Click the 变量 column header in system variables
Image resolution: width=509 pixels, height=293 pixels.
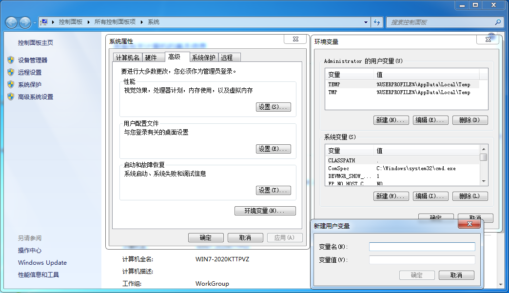tap(349, 151)
